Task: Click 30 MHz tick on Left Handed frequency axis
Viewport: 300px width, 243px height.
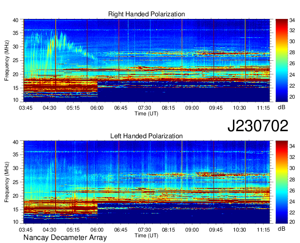Action: (15, 168)
